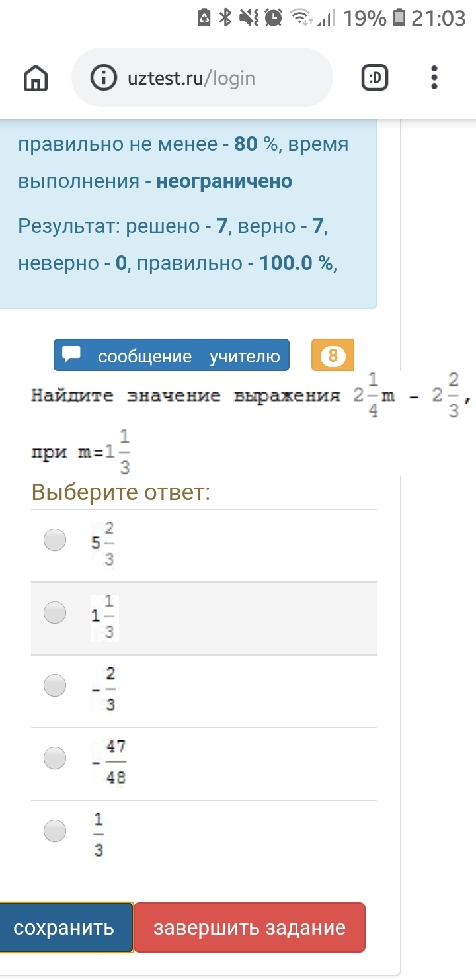Tap the alarm clock status icon

point(272,18)
